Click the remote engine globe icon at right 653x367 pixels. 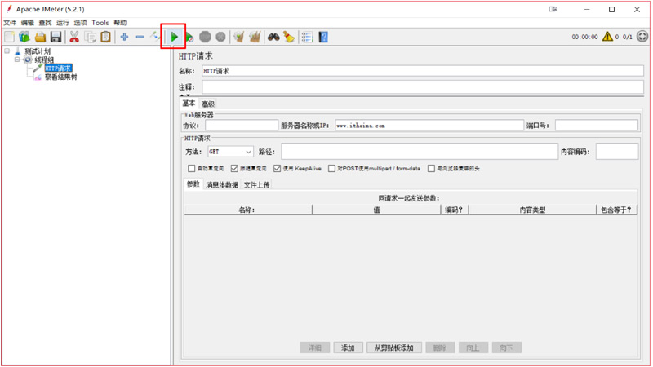(642, 37)
